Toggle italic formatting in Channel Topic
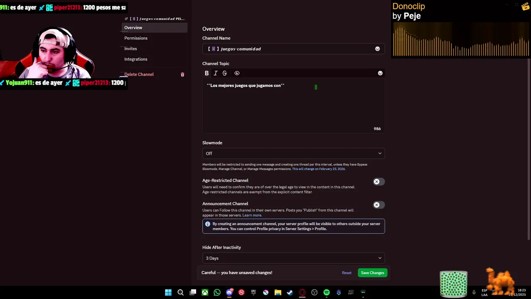531x299 pixels. pos(216,73)
